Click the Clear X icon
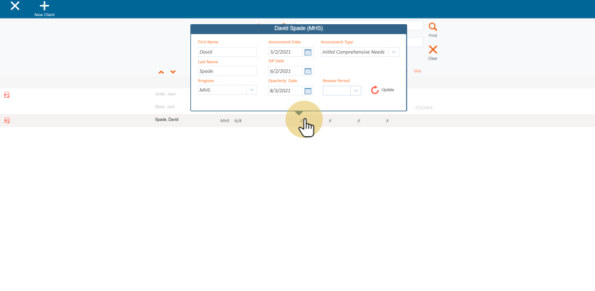This screenshot has height=291, width=595. 433,50
